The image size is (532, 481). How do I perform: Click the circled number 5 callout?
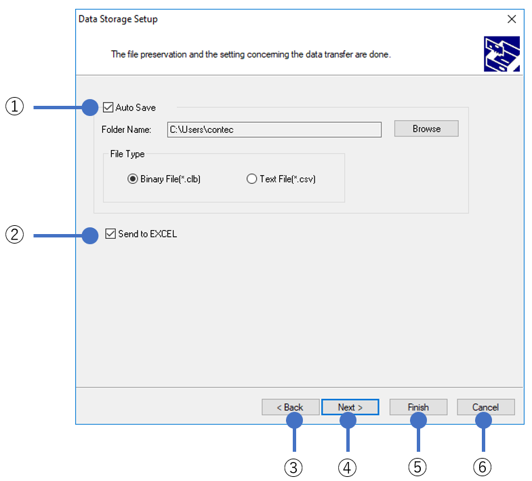click(418, 467)
